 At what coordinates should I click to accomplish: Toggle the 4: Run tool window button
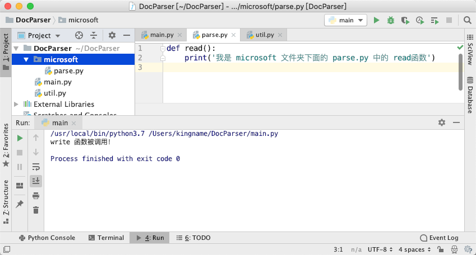[x=150, y=238]
